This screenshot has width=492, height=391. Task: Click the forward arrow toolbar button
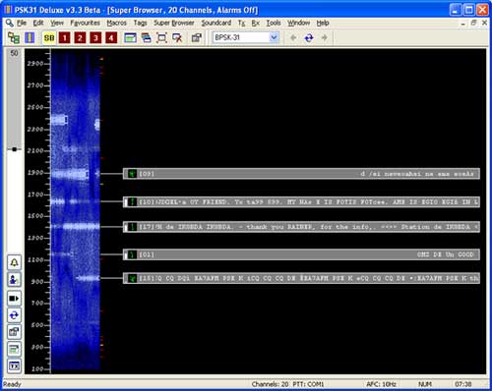(x=324, y=38)
